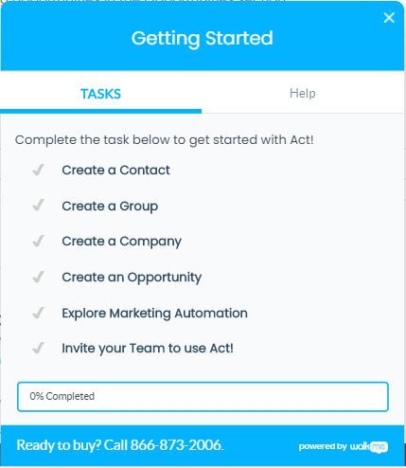Open the Help tab

(303, 93)
